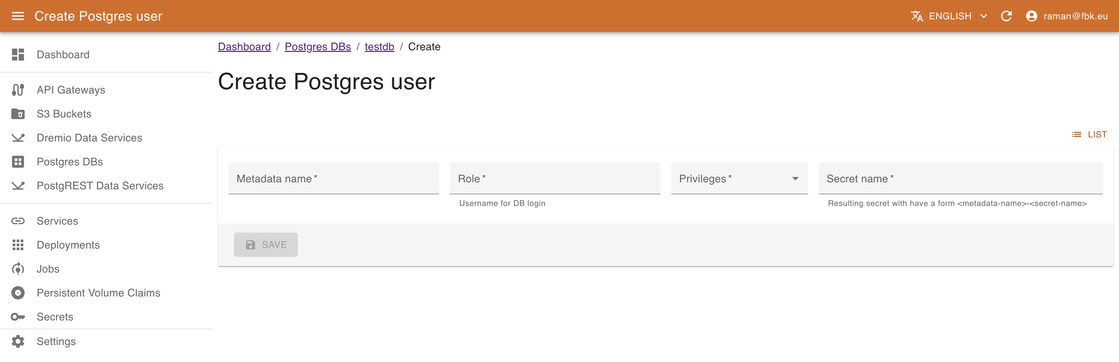
Task: Click the refresh icon in the top bar
Action: coord(1007,16)
